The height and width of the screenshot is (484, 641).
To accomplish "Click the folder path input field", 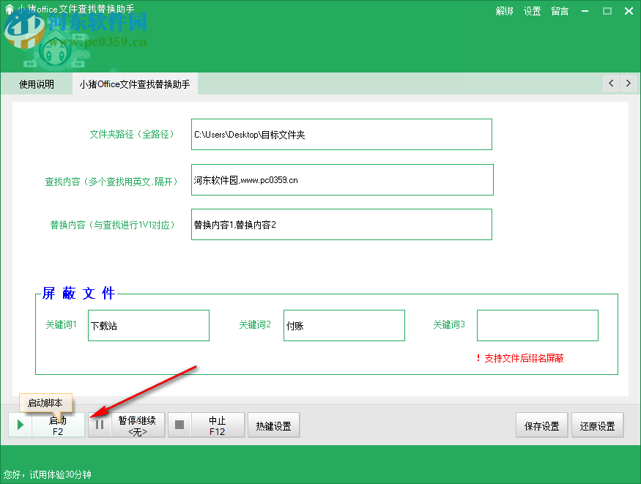I will 341,134.
